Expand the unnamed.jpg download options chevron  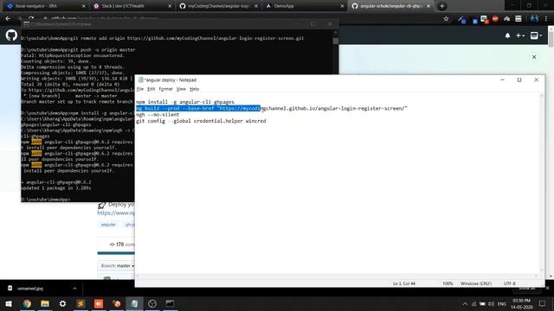pyautogui.click(x=74, y=289)
